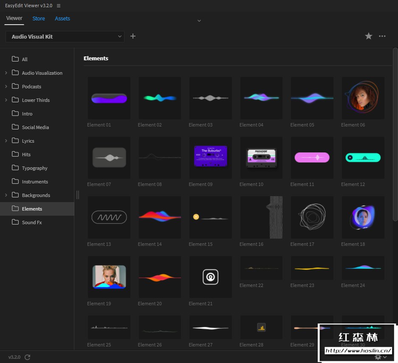Click the star favorites icon
This screenshot has height=363, width=398.
click(369, 36)
